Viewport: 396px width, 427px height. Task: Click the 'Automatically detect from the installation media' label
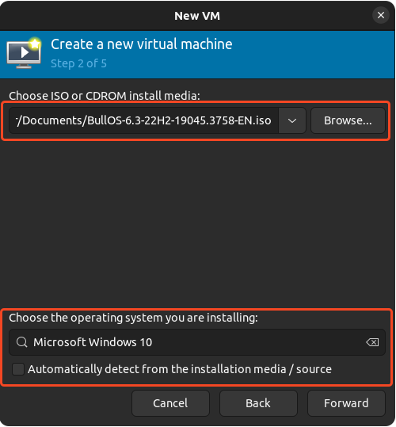point(180,369)
